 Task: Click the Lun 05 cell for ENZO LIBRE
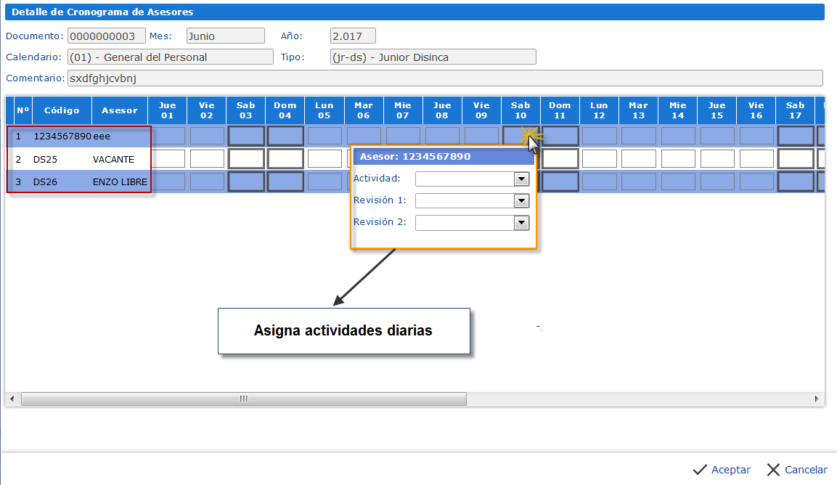pos(324,182)
